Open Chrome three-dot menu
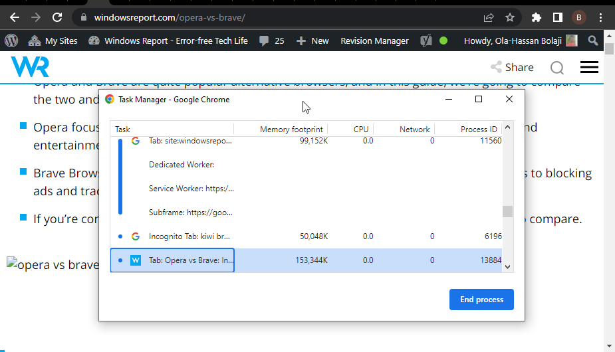Screen dimensions: 615x352 [600, 18]
